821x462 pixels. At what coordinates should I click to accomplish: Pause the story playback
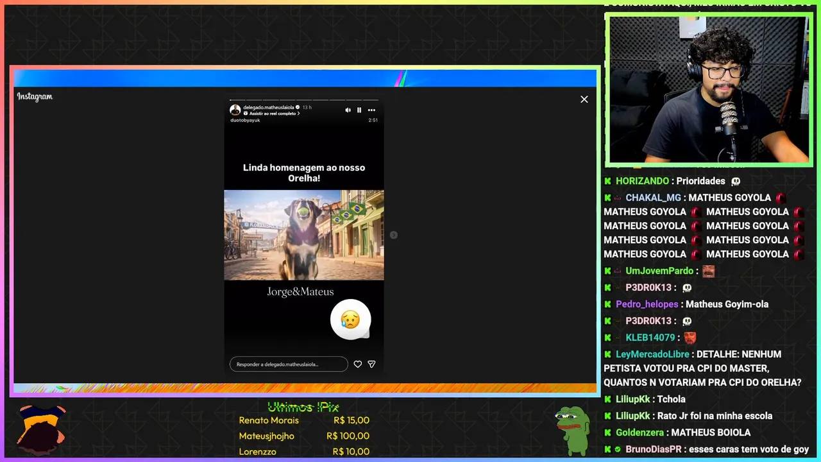(x=359, y=110)
